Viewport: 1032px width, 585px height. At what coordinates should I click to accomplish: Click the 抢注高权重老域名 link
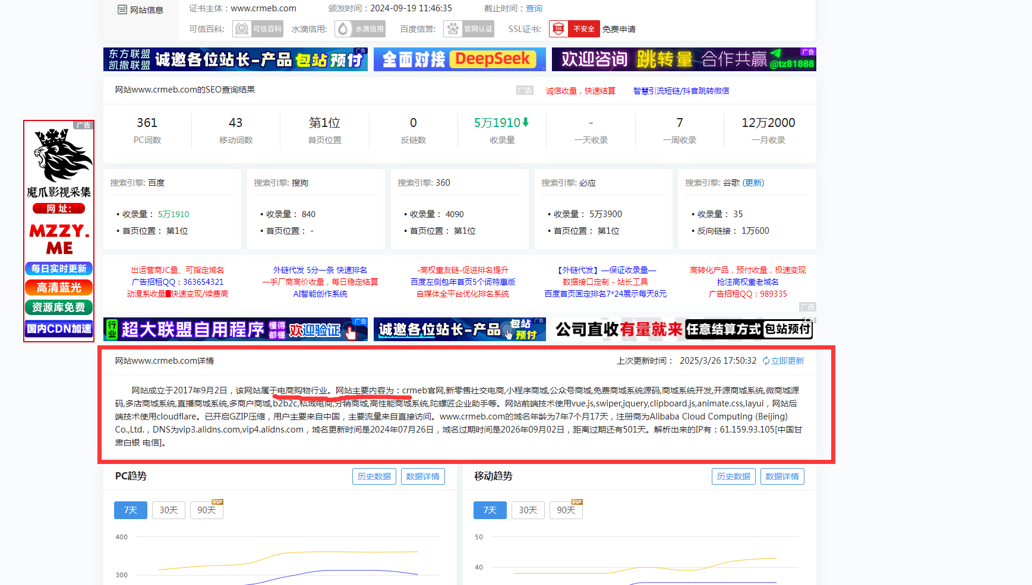748,282
